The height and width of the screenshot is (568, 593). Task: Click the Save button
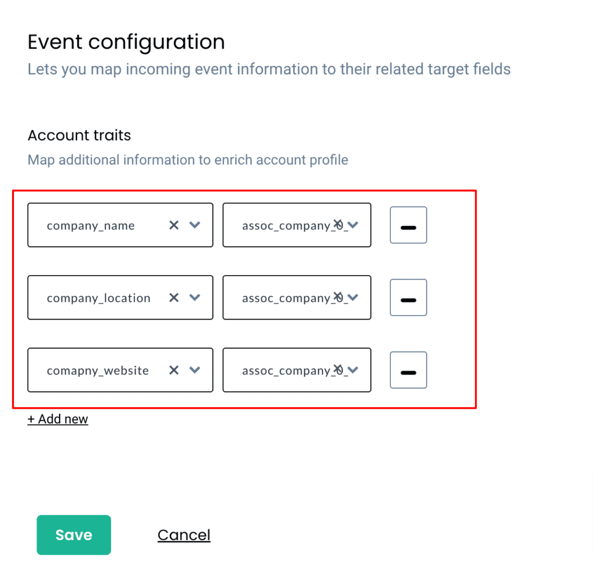(74, 535)
